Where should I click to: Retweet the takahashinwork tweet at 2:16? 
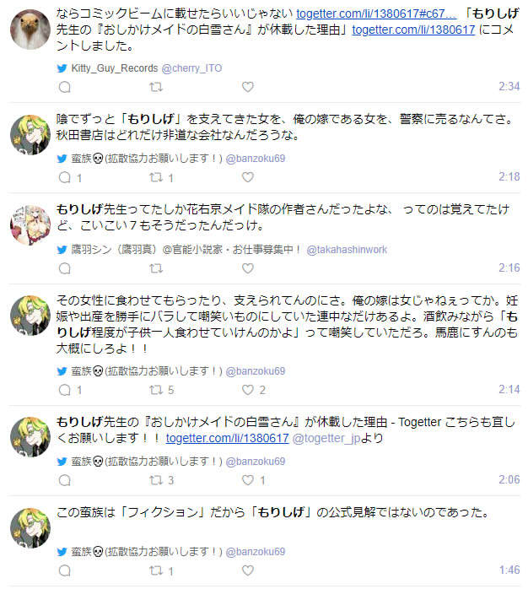point(156,268)
